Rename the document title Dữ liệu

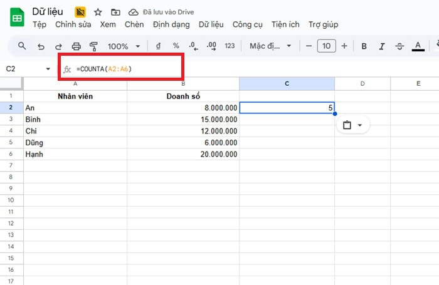48,12
